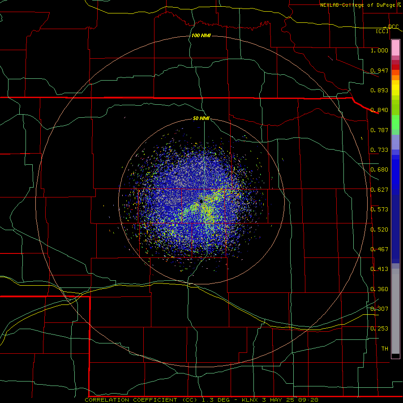Click the 1.000 color scale value
The image size is (403, 403).
tap(379, 50)
